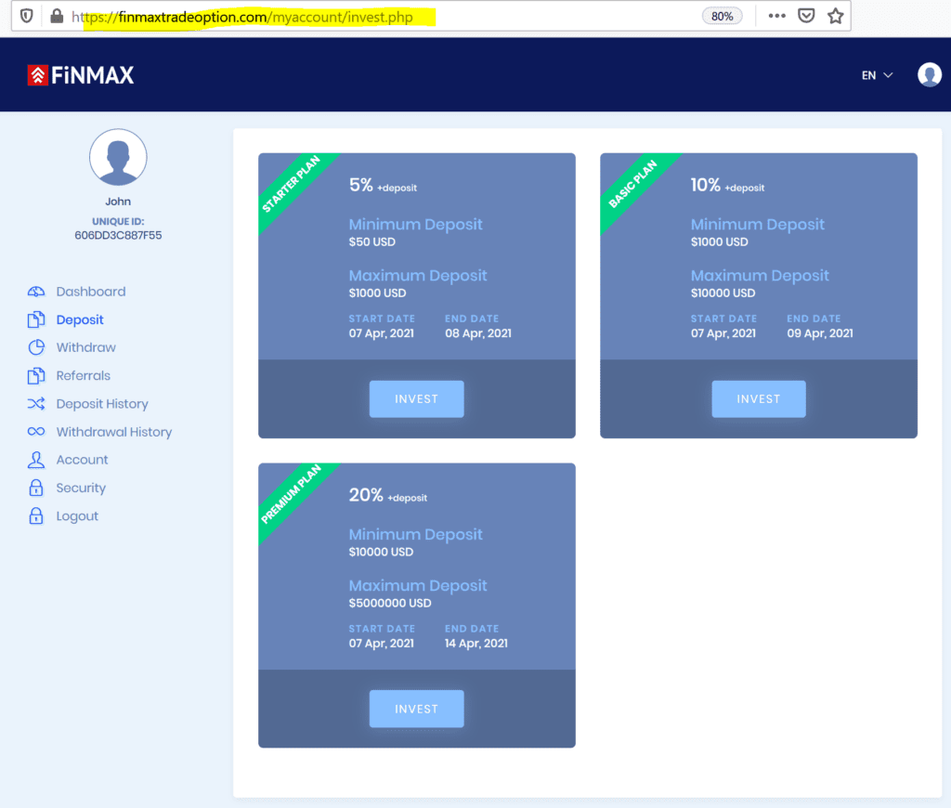951x808 pixels.
Task: Open the user avatar icon in header
Action: point(929,75)
